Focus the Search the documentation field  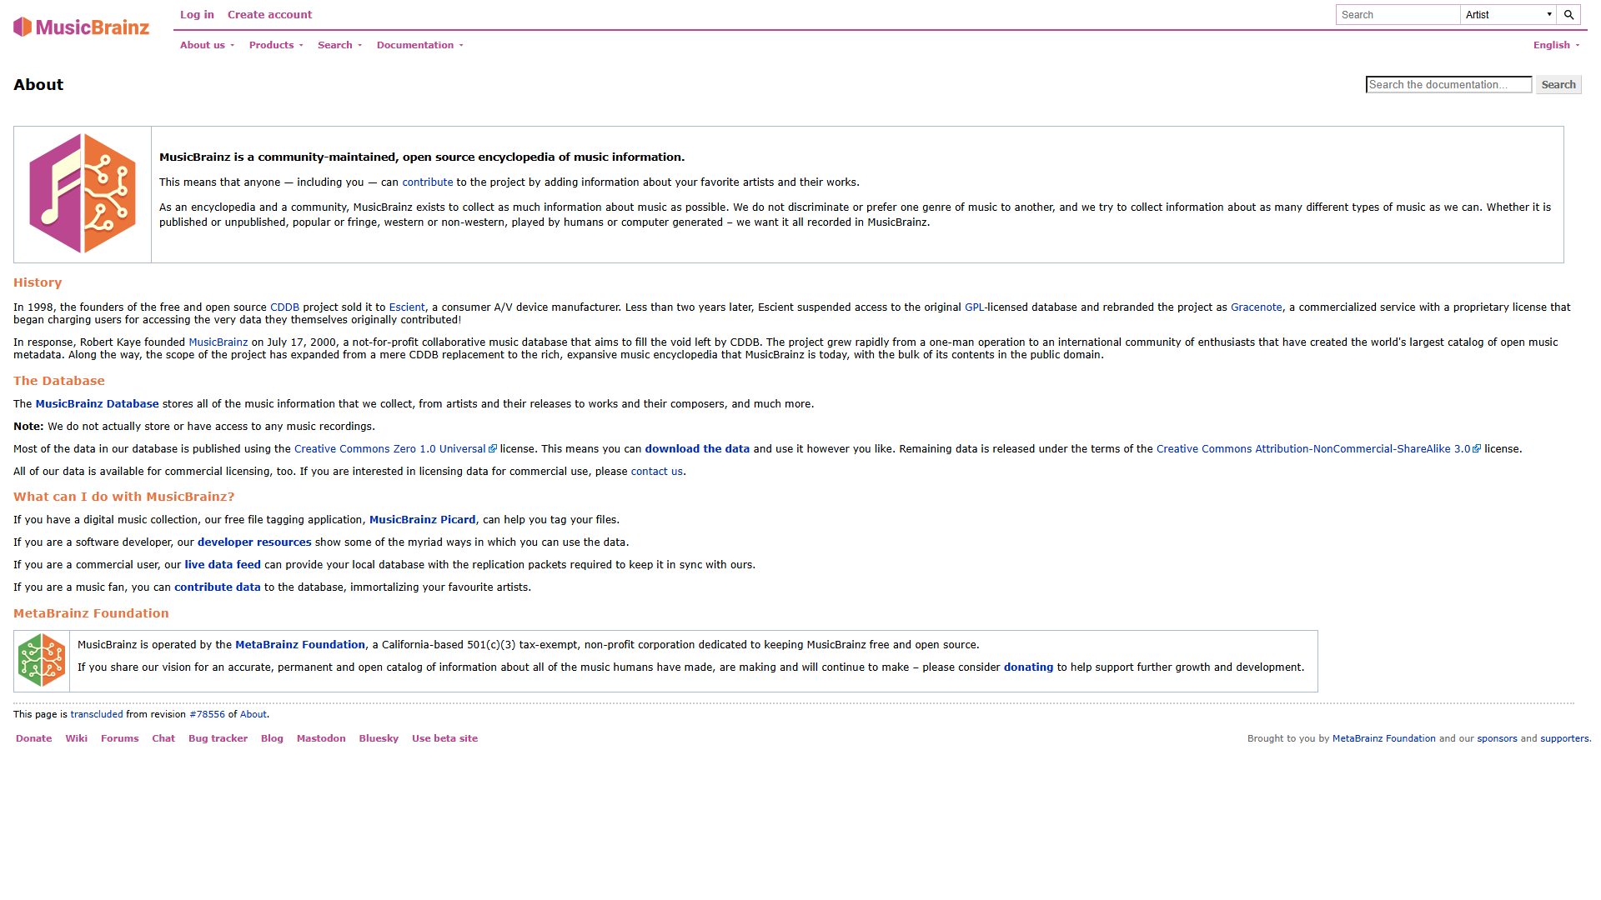tap(1448, 85)
